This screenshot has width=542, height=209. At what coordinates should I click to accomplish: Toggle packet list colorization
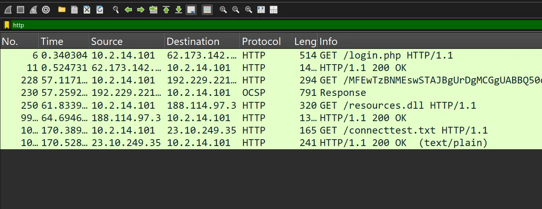point(207,10)
